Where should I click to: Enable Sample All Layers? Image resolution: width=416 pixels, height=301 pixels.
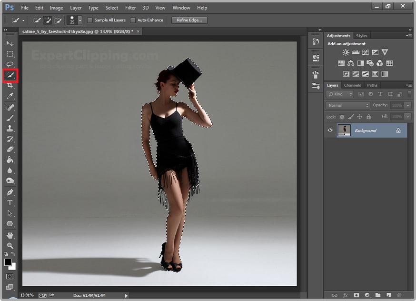90,20
